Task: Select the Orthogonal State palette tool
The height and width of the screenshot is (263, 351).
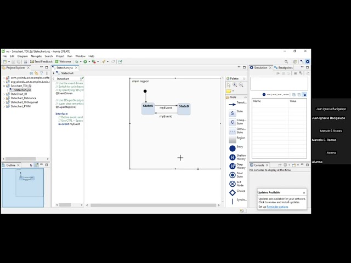Action: tap(237, 130)
